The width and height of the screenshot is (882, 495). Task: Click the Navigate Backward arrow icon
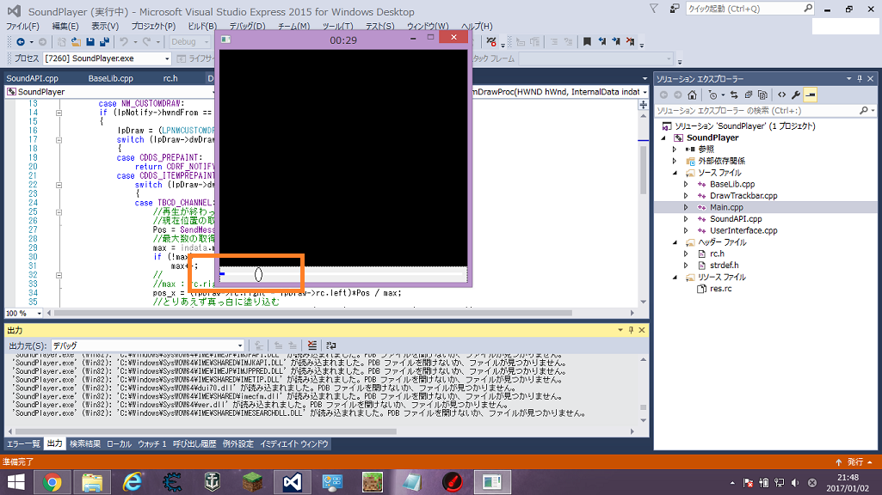[20, 42]
